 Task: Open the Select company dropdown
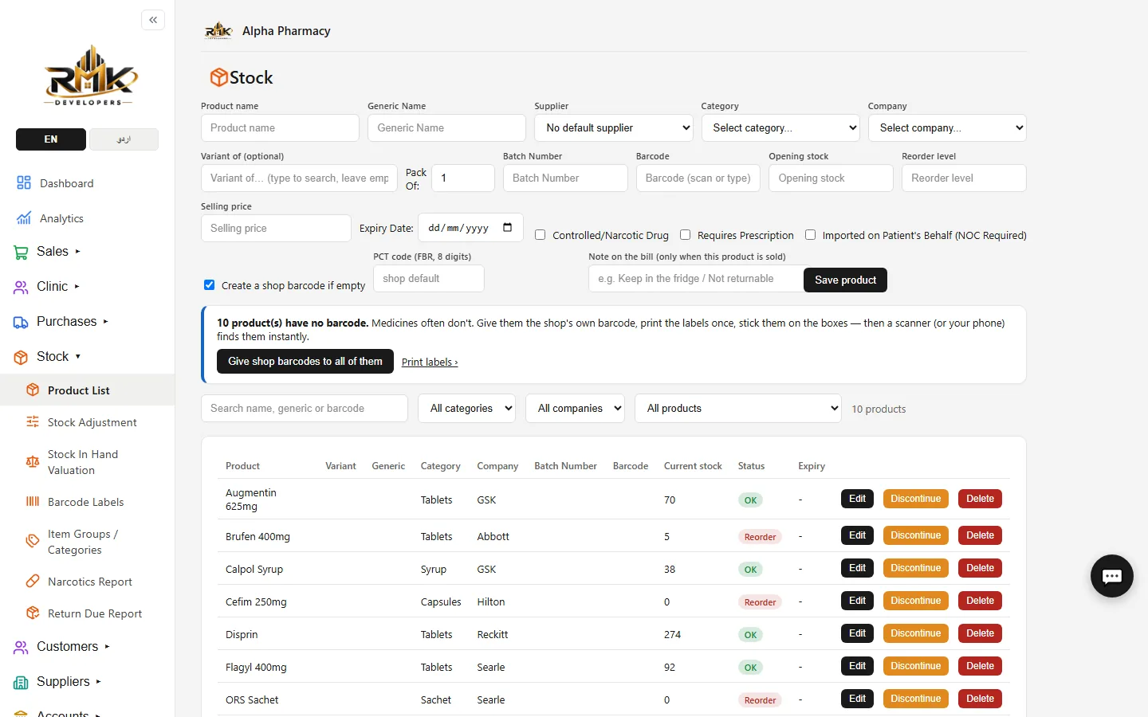click(x=947, y=128)
